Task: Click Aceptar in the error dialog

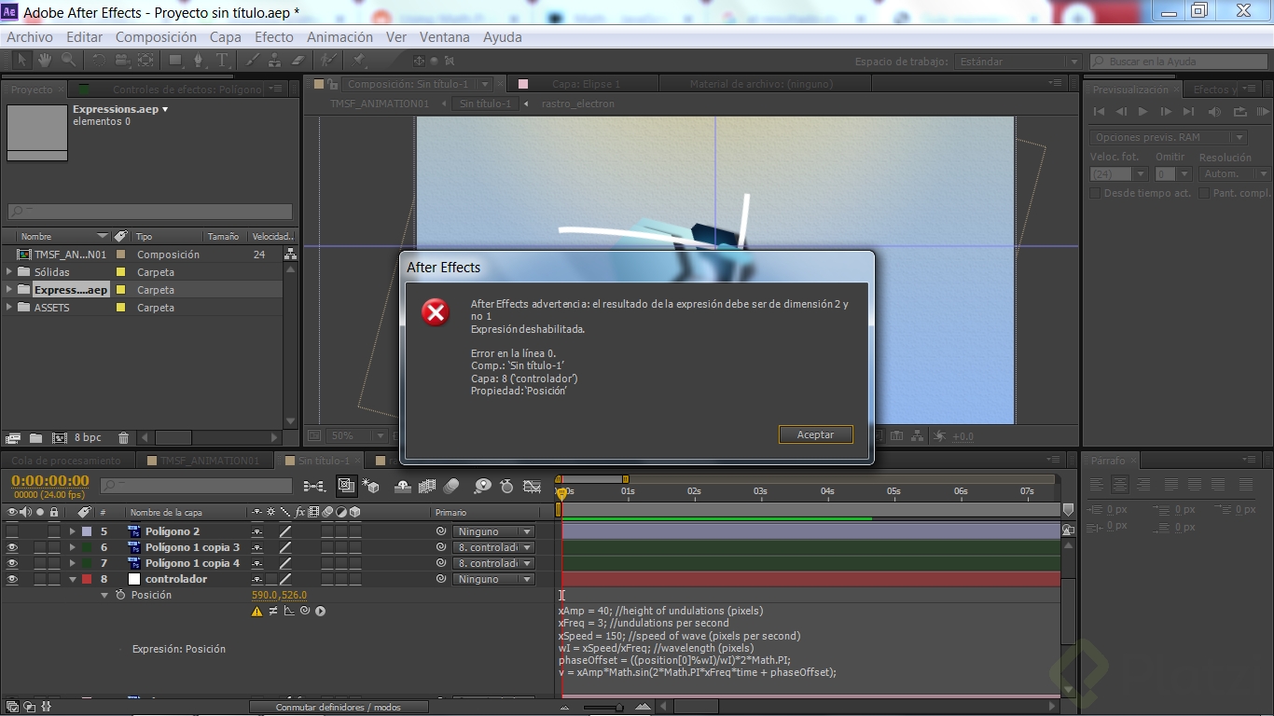Action: (815, 434)
